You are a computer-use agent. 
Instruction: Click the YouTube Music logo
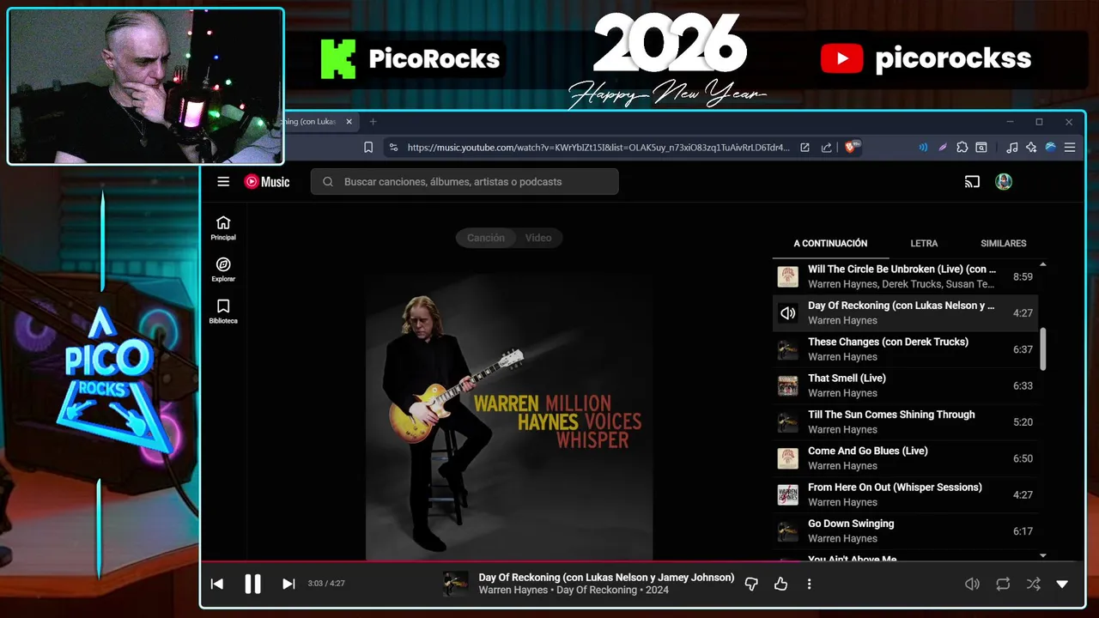coord(267,181)
